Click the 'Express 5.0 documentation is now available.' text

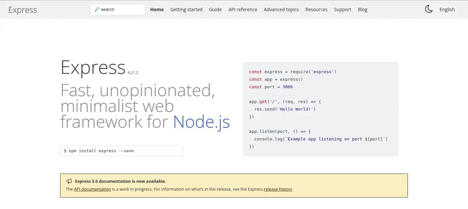coord(120,181)
